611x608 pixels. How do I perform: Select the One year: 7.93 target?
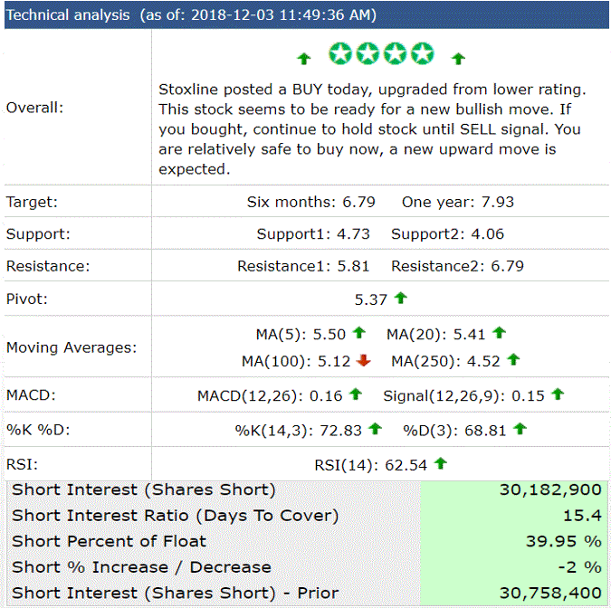coord(458,202)
